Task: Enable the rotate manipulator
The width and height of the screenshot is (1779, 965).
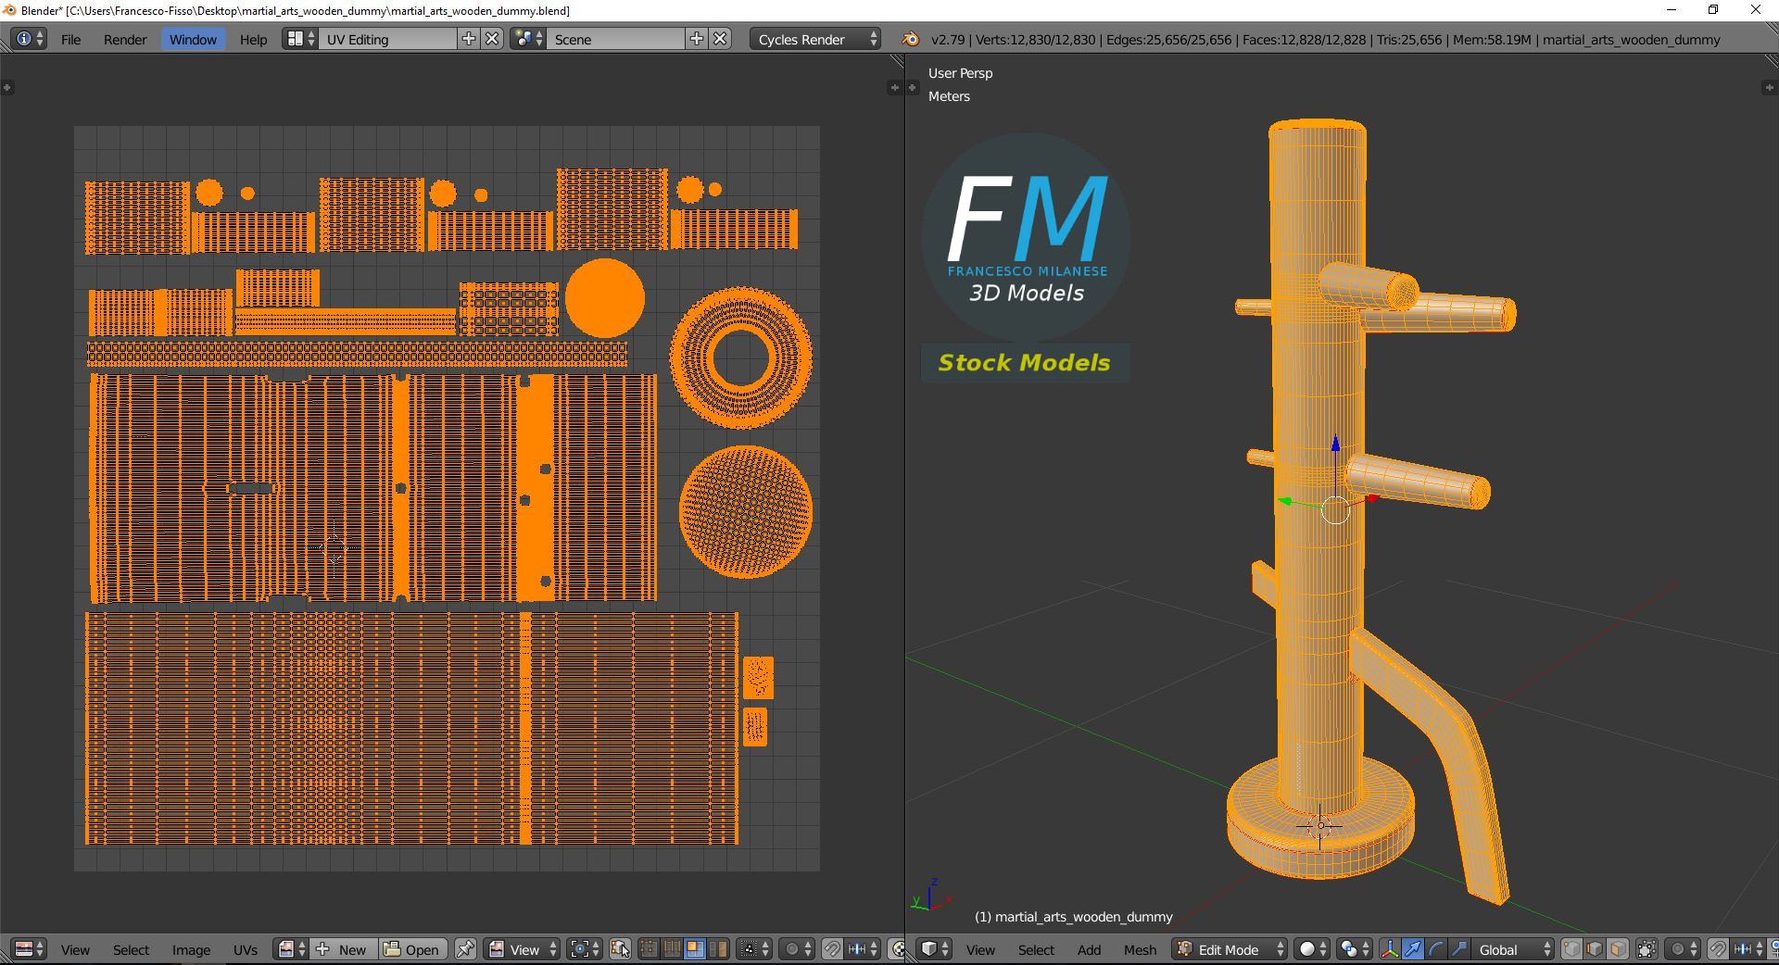Action: click(x=1436, y=949)
